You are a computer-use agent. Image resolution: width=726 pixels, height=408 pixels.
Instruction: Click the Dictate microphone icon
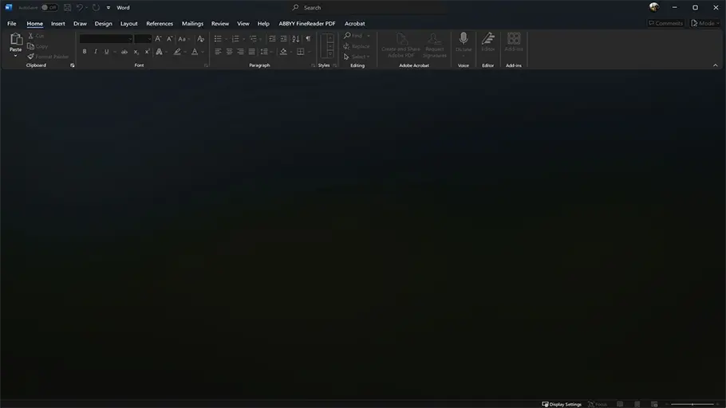(464, 40)
